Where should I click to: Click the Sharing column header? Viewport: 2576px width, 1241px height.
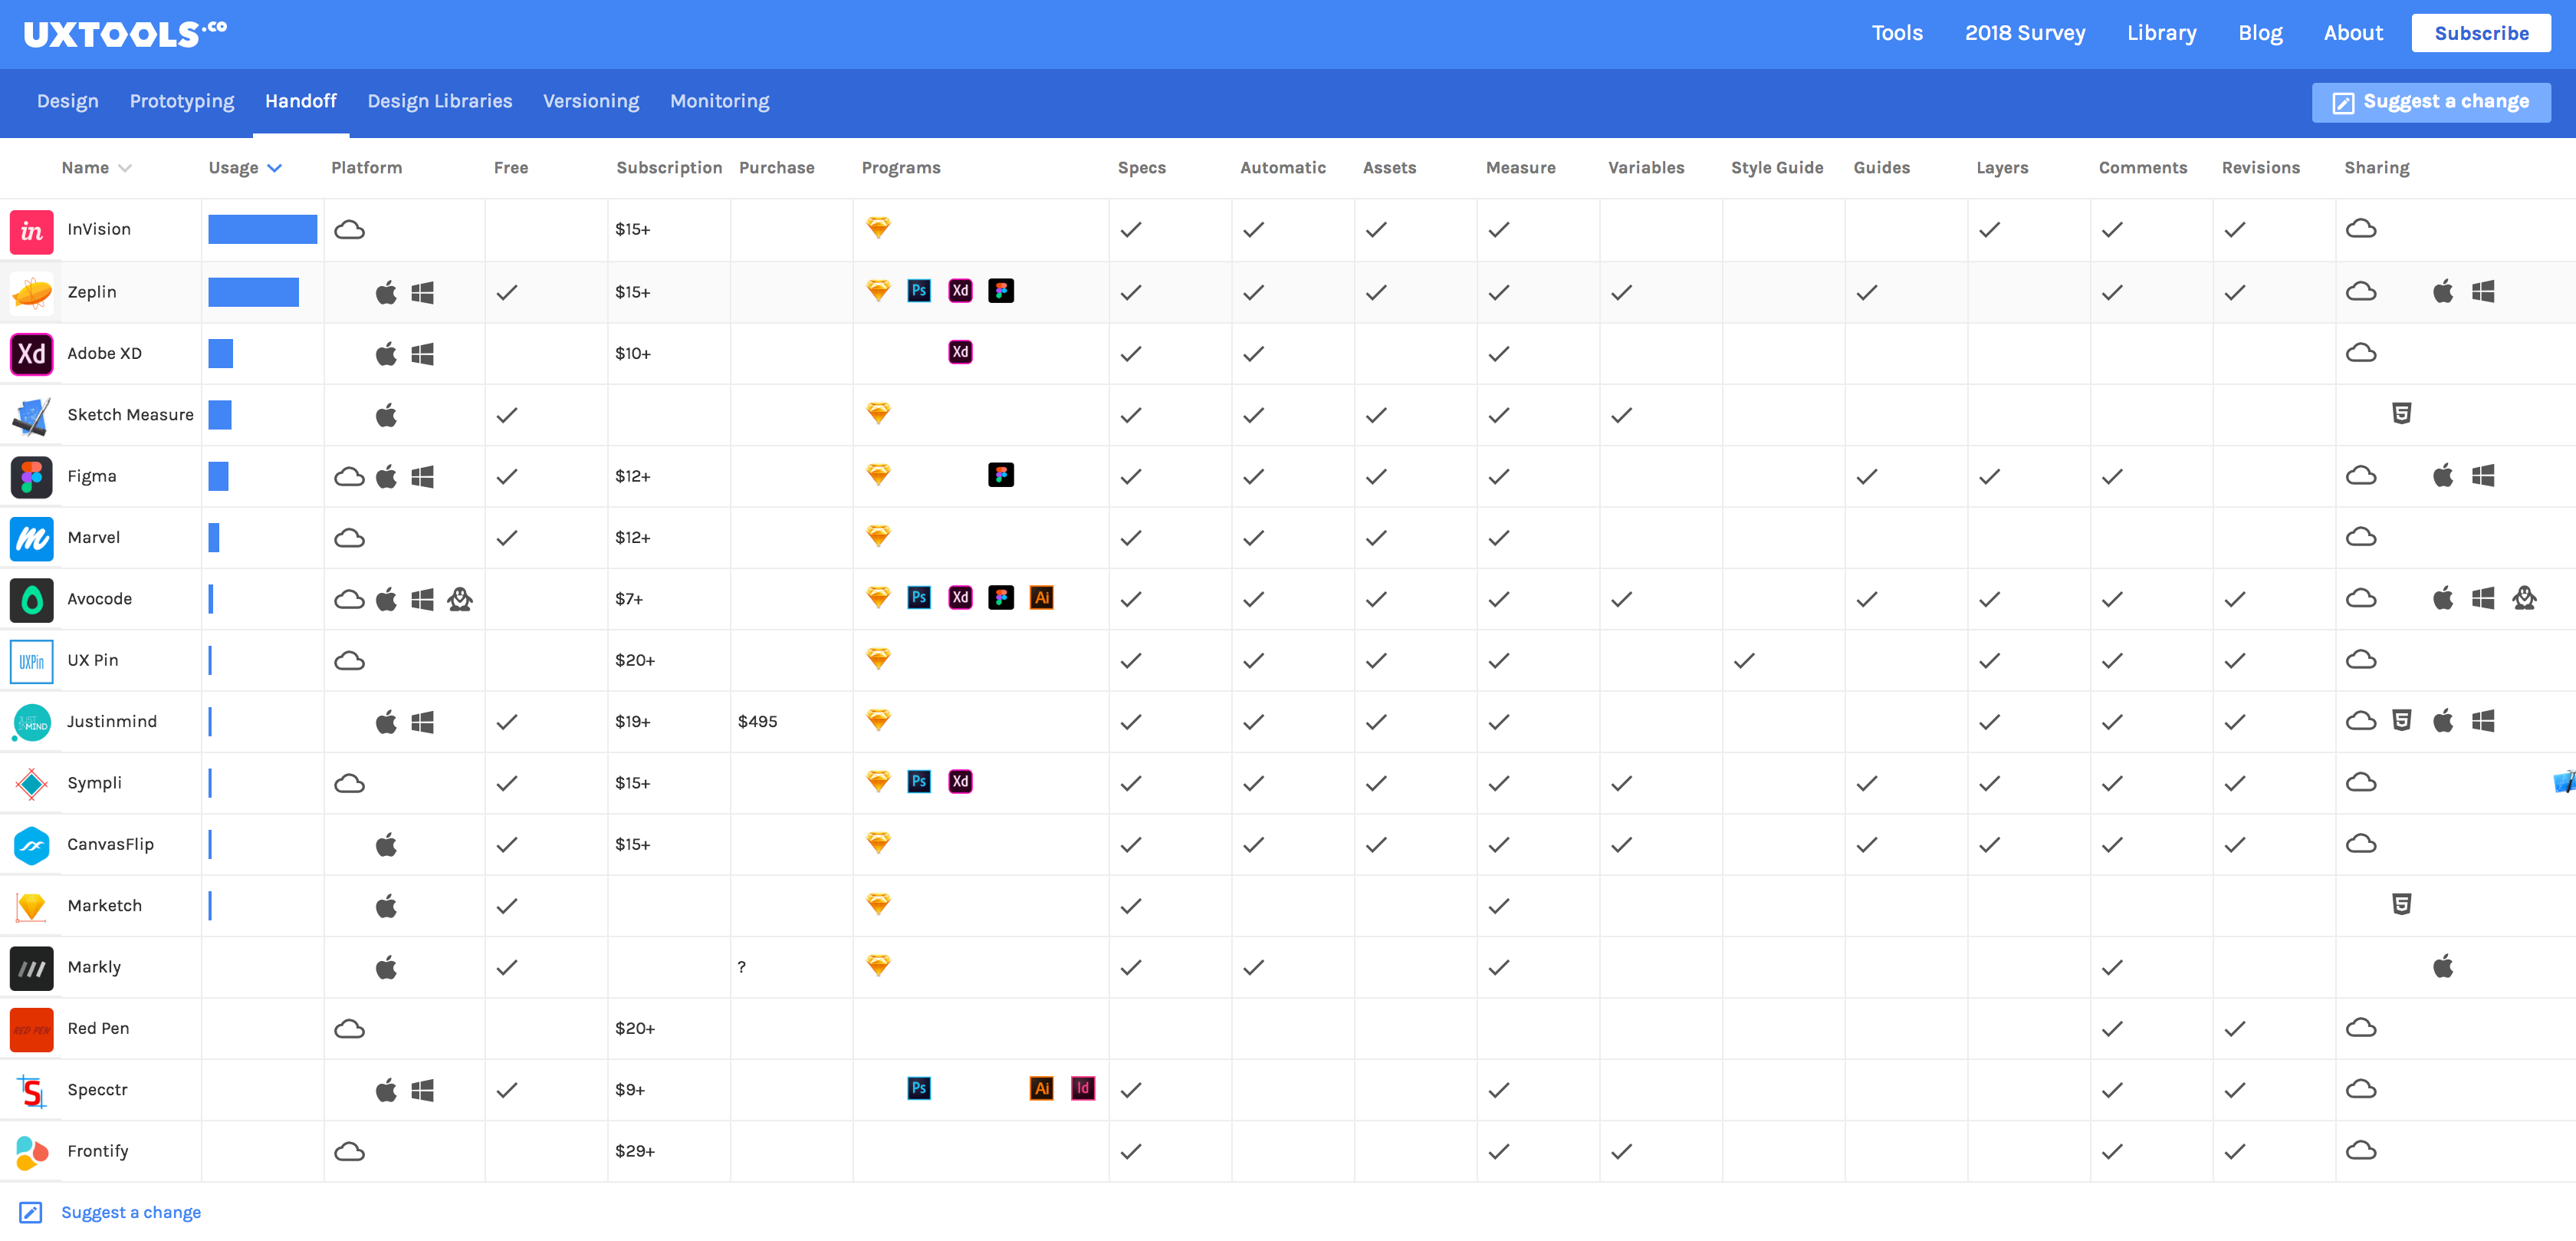click(2376, 168)
